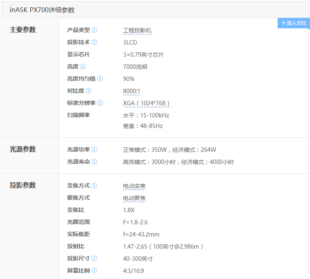
Task: Click info icon next to 投影技术
Action: pyautogui.click(x=94, y=42)
